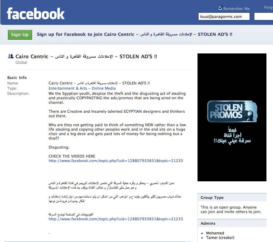The height and width of the screenshot is (242, 273).
Task: Click the email field containing louai@paragonmc.com
Action: [224, 17]
